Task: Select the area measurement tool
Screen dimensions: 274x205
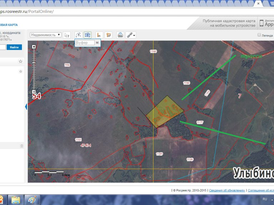Action: tap(108, 35)
